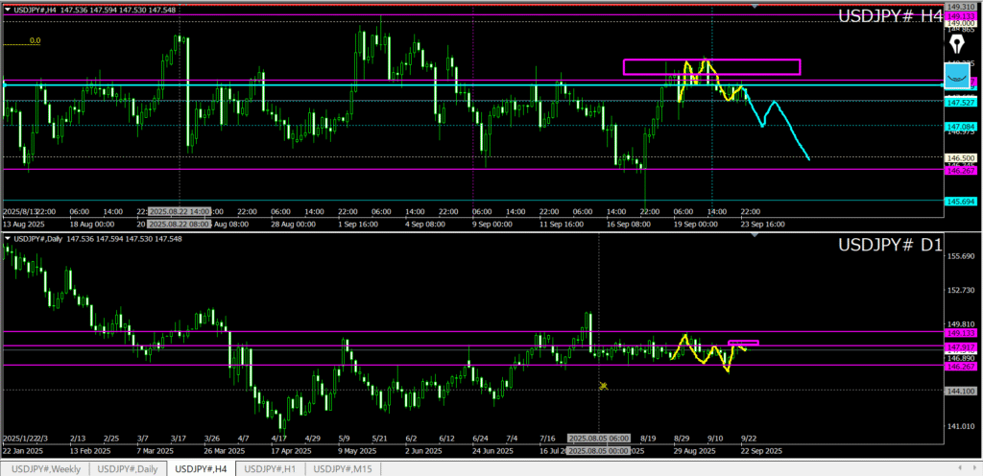This screenshot has height=476, width=983.
Task: Switch to the USDJPY#,Daily tab
Action: coord(129,468)
